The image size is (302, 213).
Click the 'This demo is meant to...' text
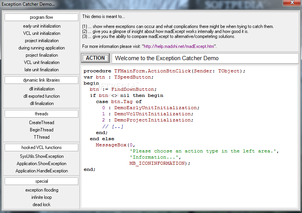pyautogui.click(x=104, y=16)
